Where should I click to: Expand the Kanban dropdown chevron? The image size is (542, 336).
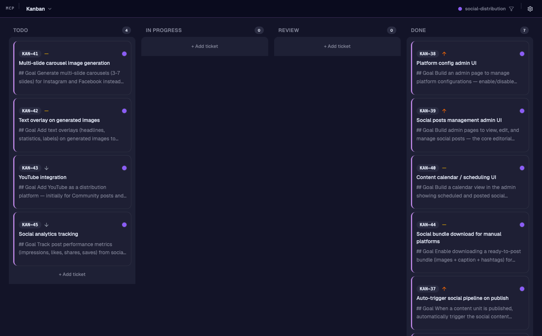pyautogui.click(x=50, y=9)
